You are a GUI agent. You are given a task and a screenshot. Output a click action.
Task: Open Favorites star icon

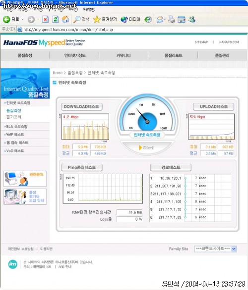[x=97, y=19]
